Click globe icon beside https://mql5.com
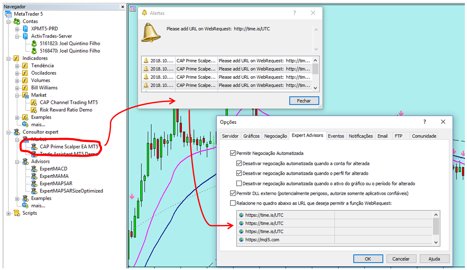The width and height of the screenshot is (467, 270). click(x=241, y=240)
